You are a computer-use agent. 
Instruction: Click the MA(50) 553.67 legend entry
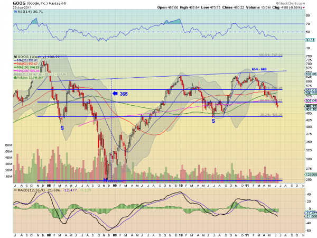26,64
